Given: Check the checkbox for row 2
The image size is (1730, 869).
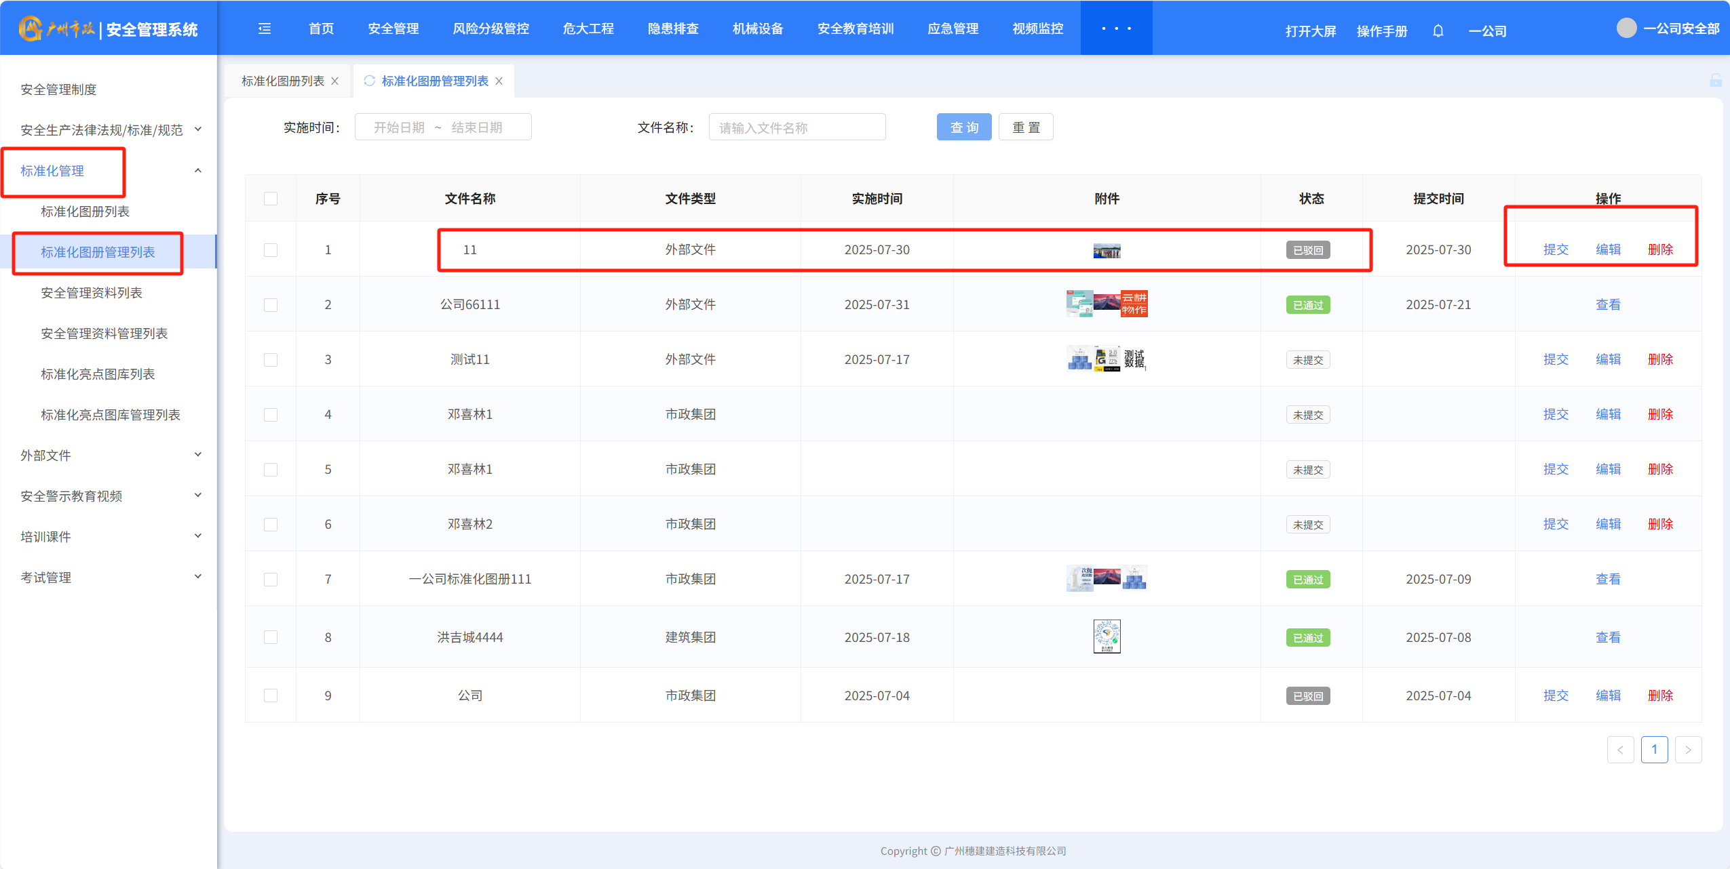Looking at the screenshot, I should pyautogui.click(x=271, y=305).
